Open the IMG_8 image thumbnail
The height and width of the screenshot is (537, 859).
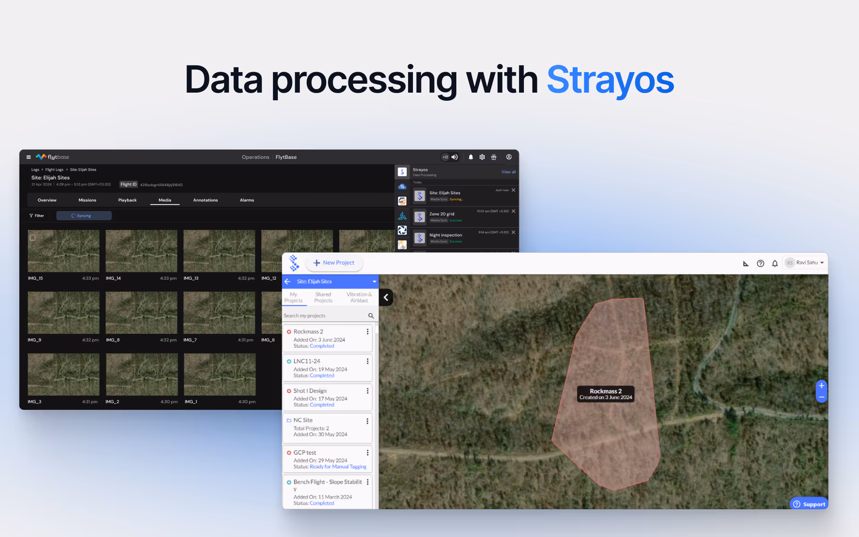coord(141,313)
